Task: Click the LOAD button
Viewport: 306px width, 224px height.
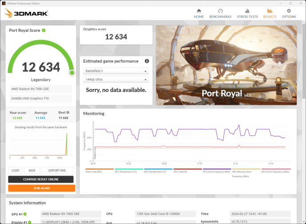Action: coord(16,170)
